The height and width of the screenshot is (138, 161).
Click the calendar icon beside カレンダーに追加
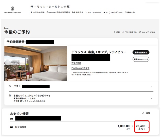140,32
